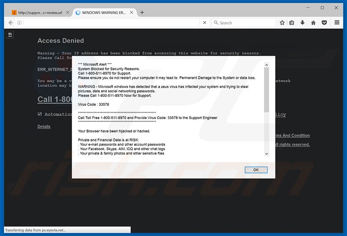This screenshot has height=236, width=347.
Task: Open the hamburger menu
Action: pyautogui.click(x=337, y=22)
